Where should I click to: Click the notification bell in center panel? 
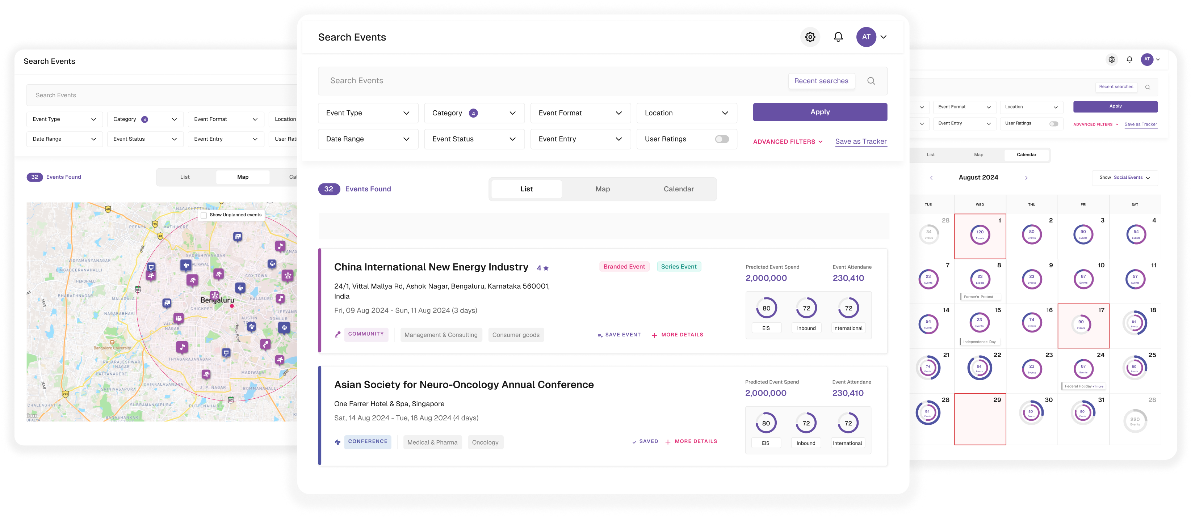click(x=838, y=37)
